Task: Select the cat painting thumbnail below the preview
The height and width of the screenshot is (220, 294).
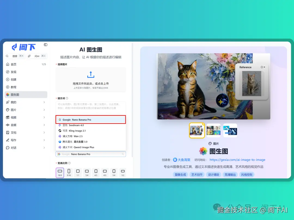Action: pos(197,130)
